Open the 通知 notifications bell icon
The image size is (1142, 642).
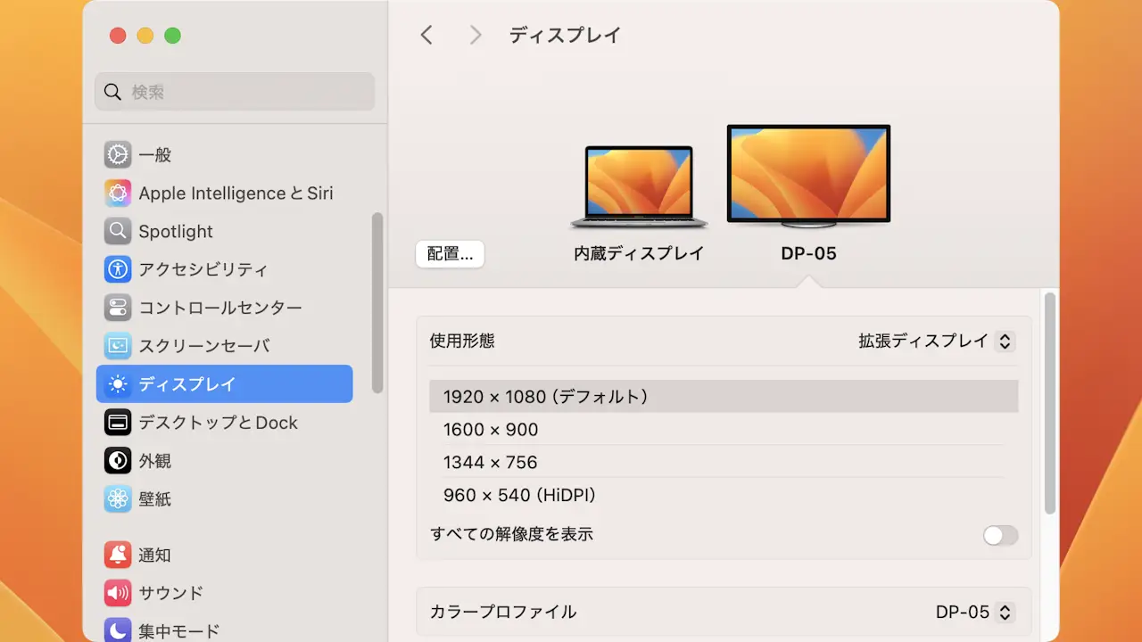pyautogui.click(x=118, y=555)
